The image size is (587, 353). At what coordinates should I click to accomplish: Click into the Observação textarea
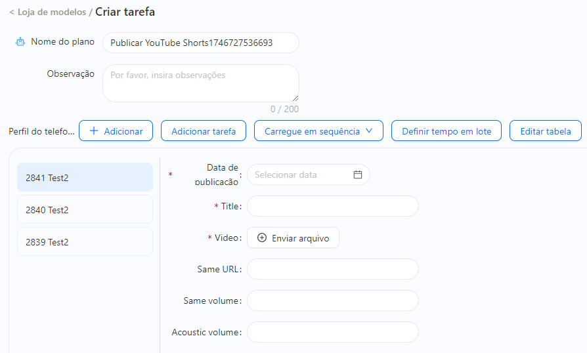(201, 83)
